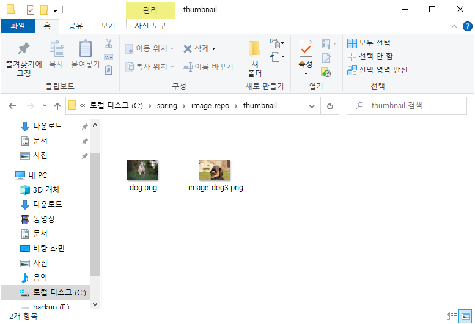Open the 파일 (File) tab
The image size is (475, 324).
point(18,26)
